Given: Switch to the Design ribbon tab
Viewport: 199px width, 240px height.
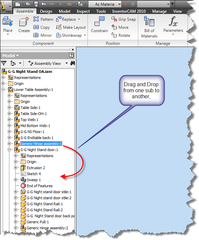Looking at the screenshot, I should [x=46, y=11].
